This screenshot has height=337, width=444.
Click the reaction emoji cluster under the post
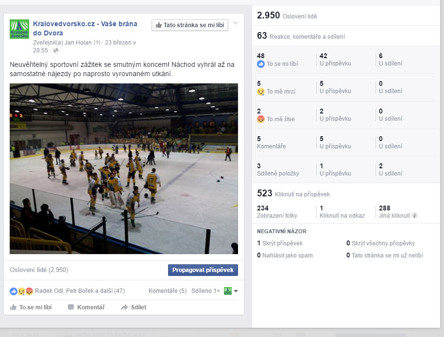pos(21,291)
